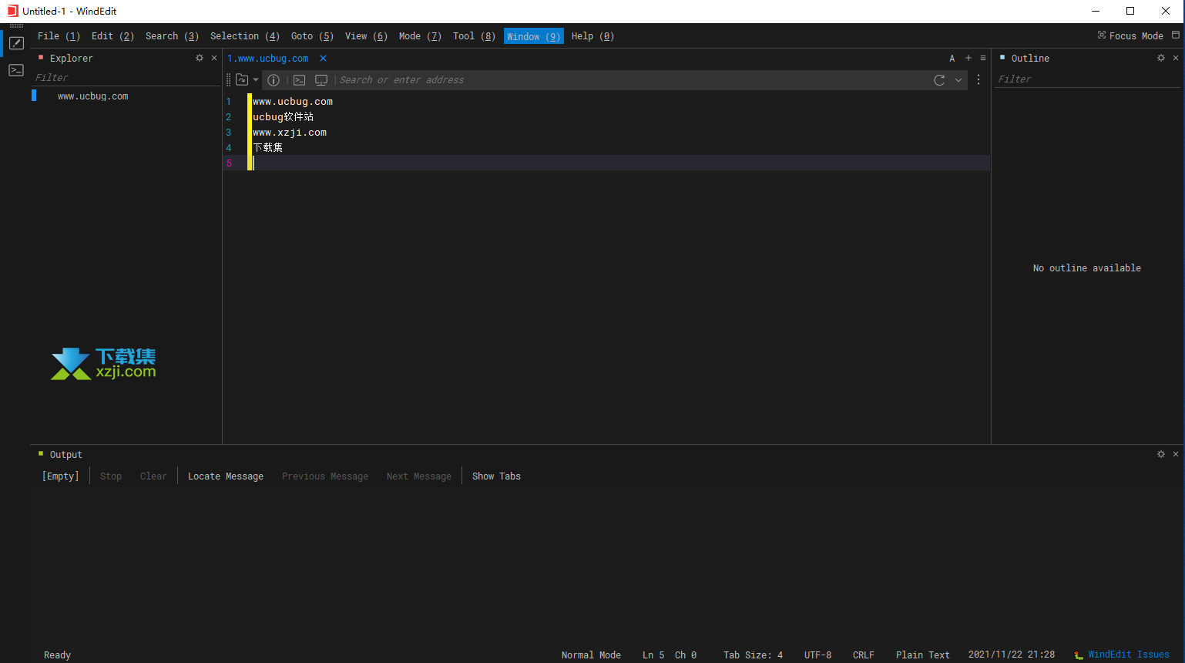1185x663 pixels.
Task: Click line 4 text 下载集 in editor
Action: [x=267, y=148]
